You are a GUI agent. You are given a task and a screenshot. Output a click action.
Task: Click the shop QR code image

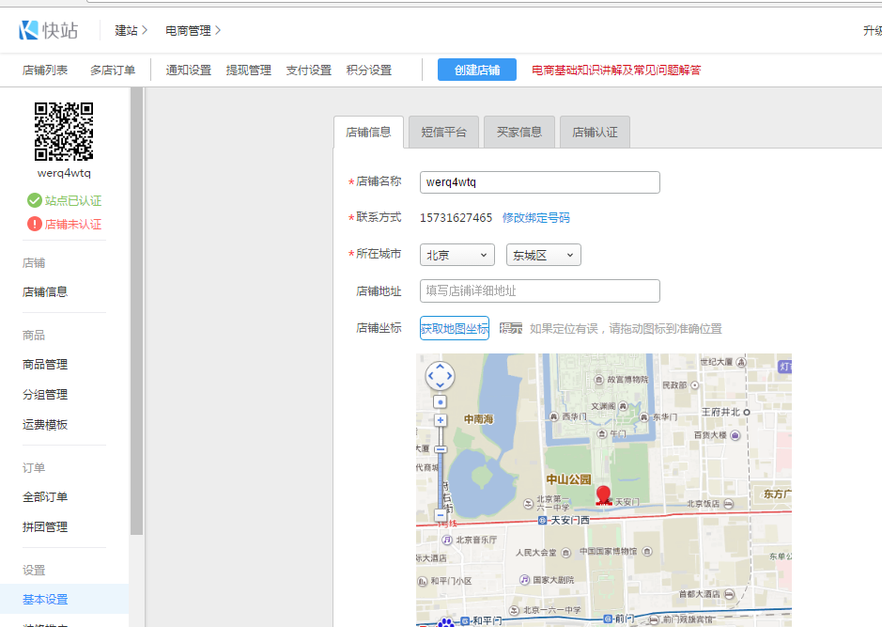64,132
